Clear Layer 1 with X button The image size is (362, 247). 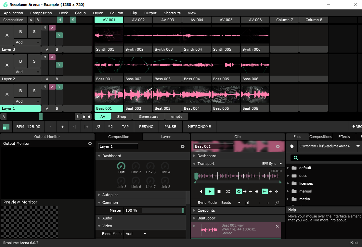pyautogui.click(x=7, y=94)
